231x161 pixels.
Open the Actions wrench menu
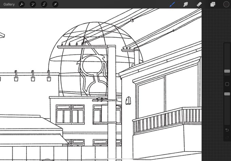(22, 4)
